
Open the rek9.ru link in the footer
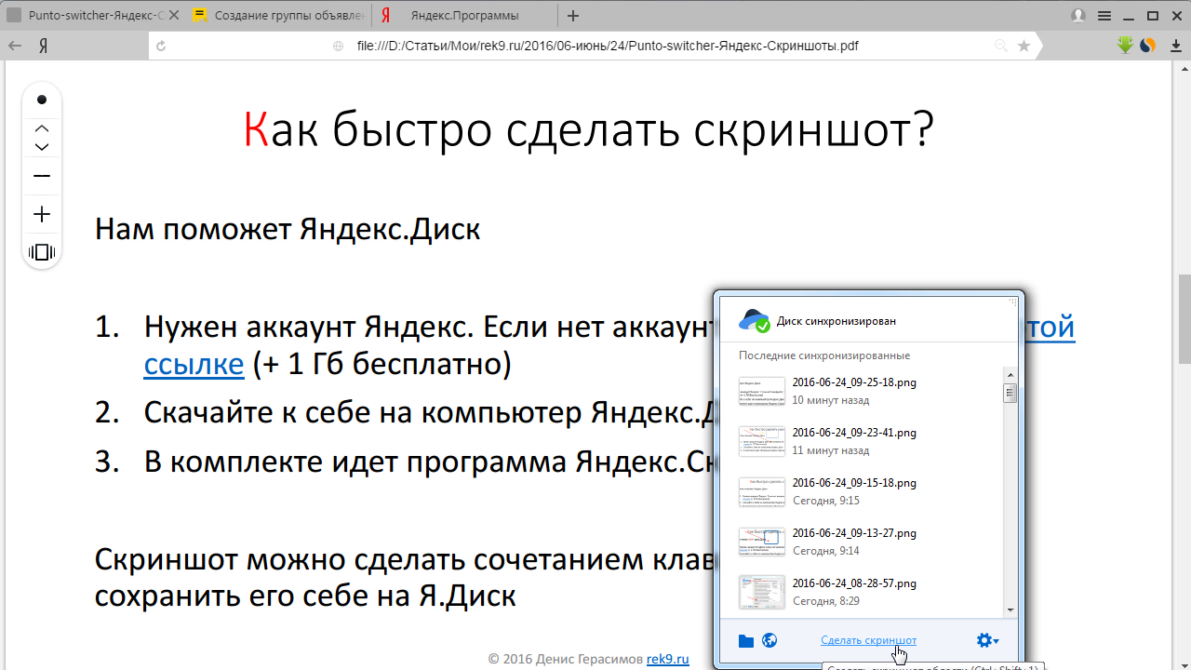[668, 659]
